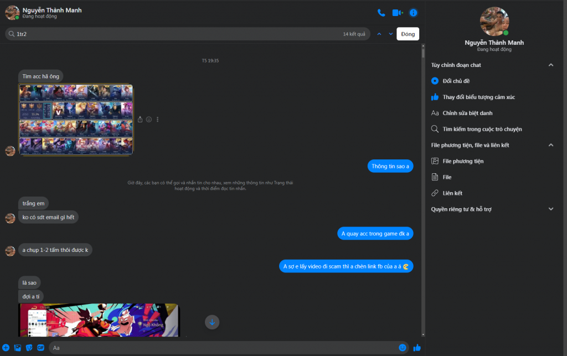The height and width of the screenshot is (356, 567).
Task: Select Thay đổi biểu tượng cảm xúc
Action: [x=478, y=97]
